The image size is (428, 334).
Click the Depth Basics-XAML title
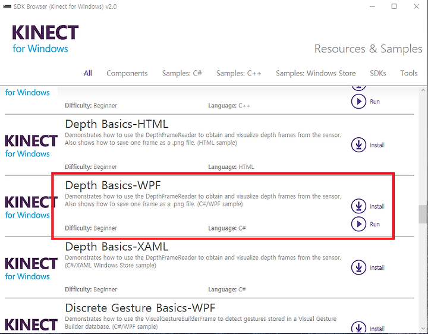coord(117,247)
